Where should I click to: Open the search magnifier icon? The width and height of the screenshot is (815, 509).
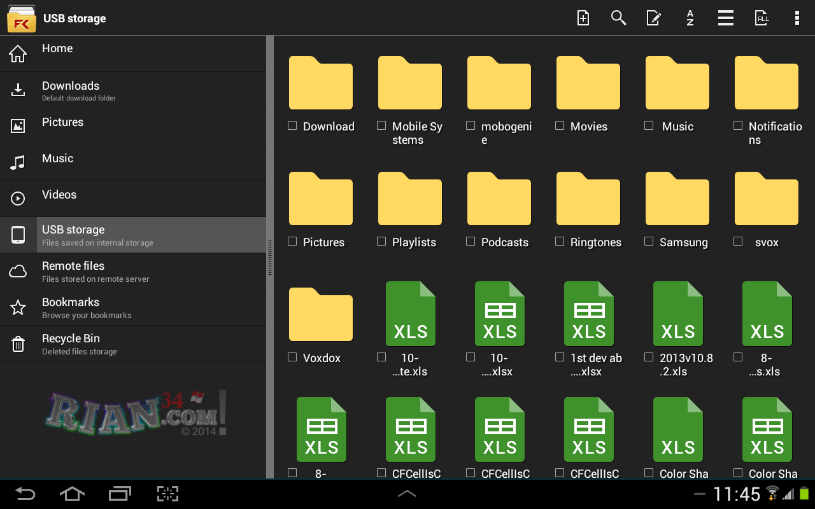(618, 18)
